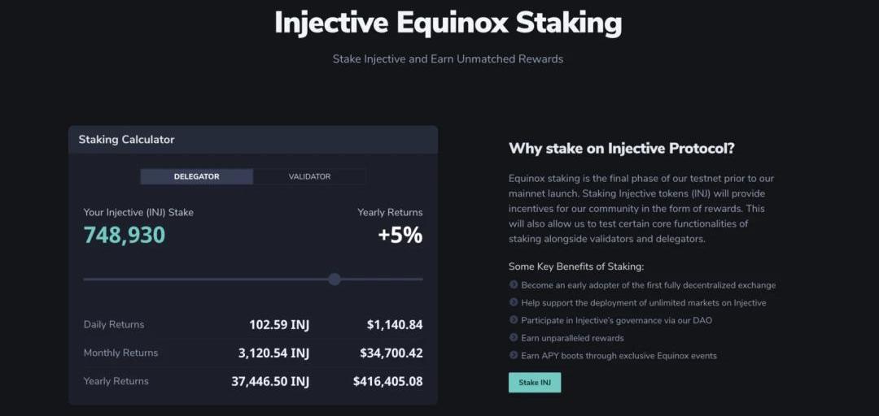Click the bullet icon beside DAO governance benefit
Image resolution: width=879 pixels, height=416 pixels.
(x=513, y=320)
